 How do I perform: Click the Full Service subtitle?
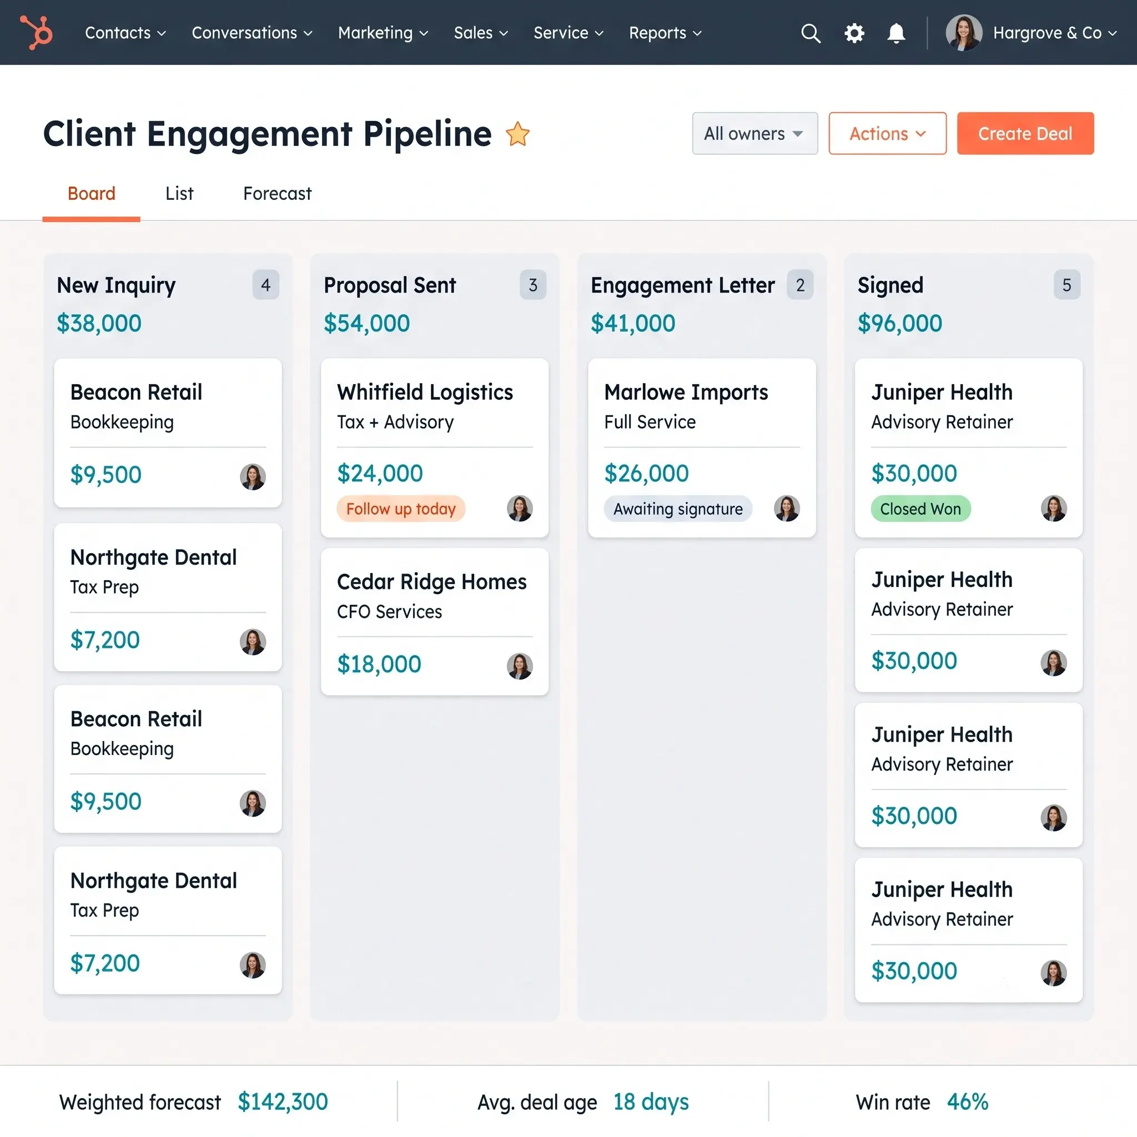[x=650, y=422]
